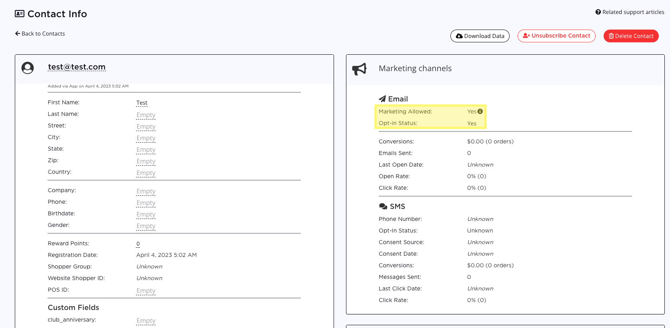This screenshot has width=670, height=328.
Task: Open Related support articles
Action: [633, 12]
